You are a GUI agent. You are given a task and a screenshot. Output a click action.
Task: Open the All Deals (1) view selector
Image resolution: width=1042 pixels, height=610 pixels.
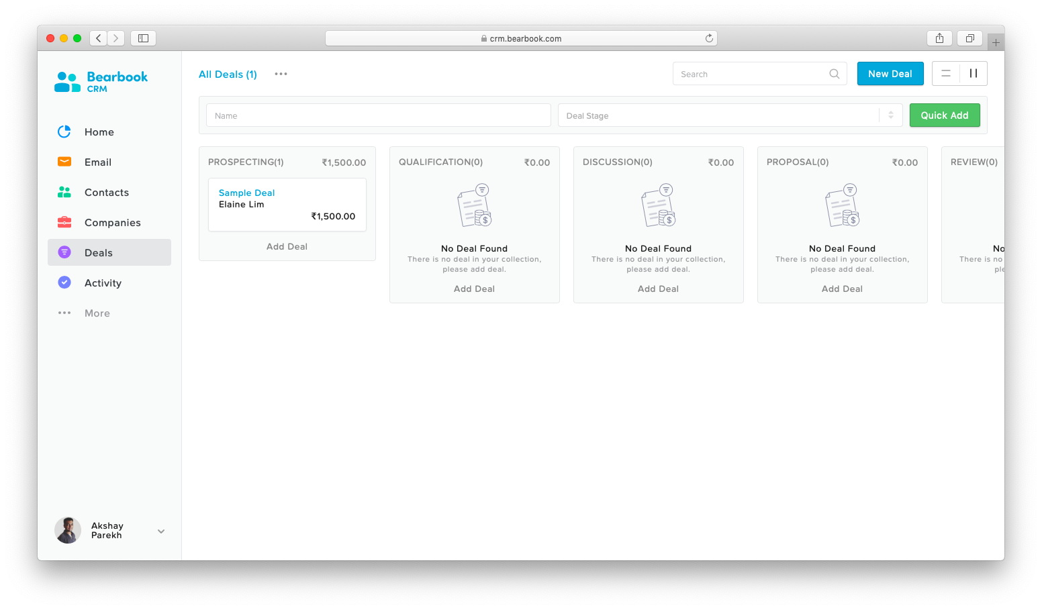click(x=228, y=74)
